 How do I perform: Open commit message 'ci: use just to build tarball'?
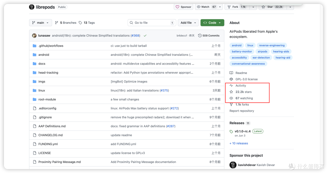[x=129, y=46]
